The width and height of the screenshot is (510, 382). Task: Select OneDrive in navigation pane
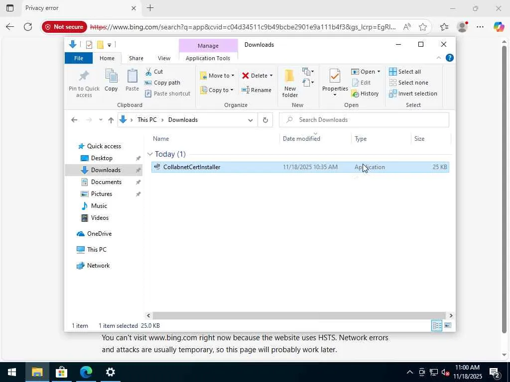100,234
